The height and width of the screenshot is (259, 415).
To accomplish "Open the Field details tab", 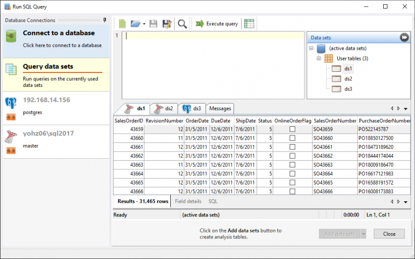I will (x=188, y=201).
